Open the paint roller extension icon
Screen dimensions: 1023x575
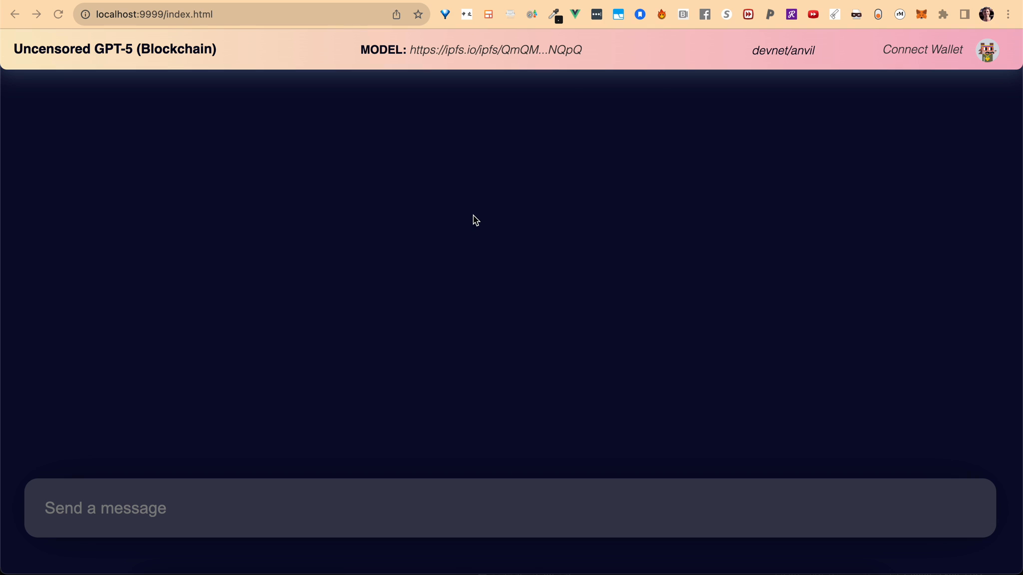[835, 14]
